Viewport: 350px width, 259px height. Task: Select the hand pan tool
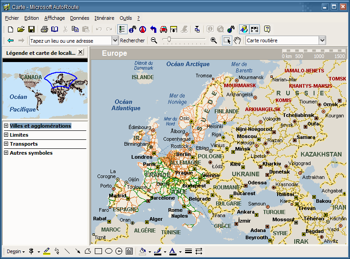pos(237,40)
